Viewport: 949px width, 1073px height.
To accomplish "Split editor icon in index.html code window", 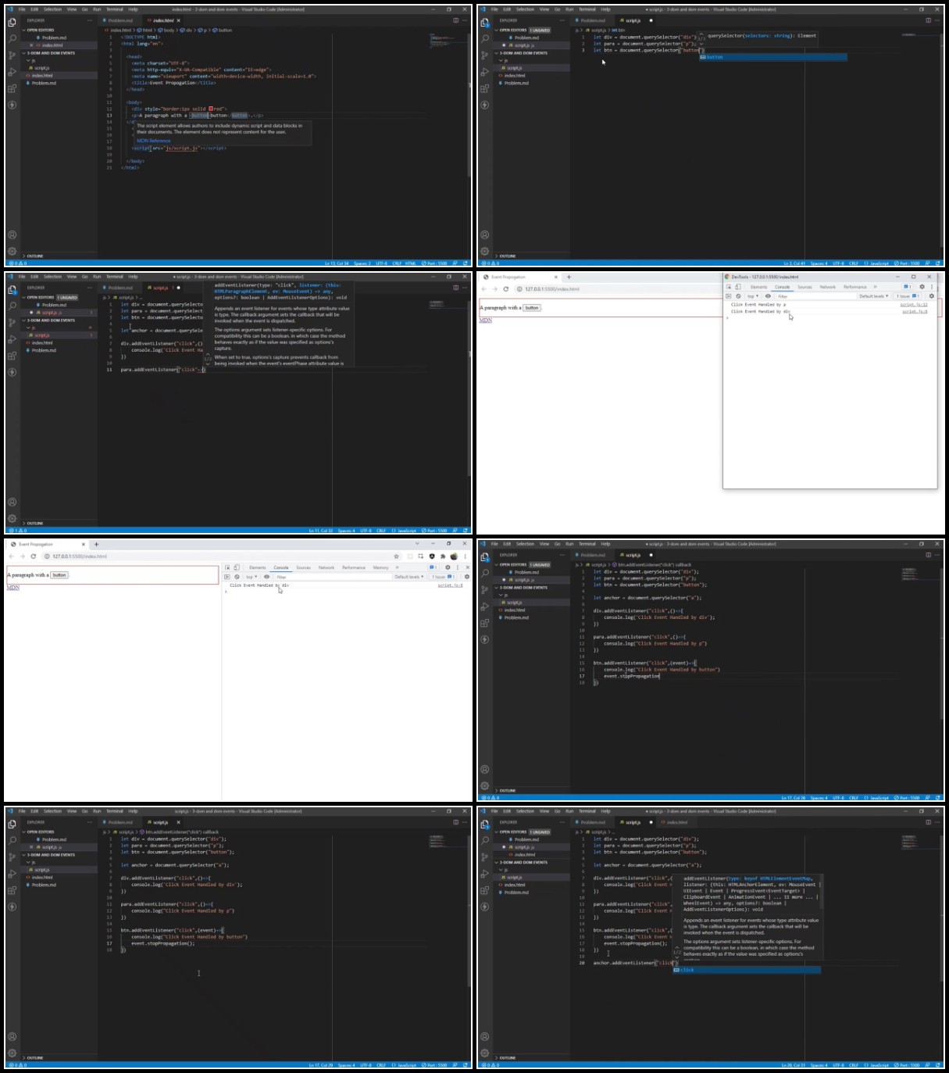I will (455, 20).
